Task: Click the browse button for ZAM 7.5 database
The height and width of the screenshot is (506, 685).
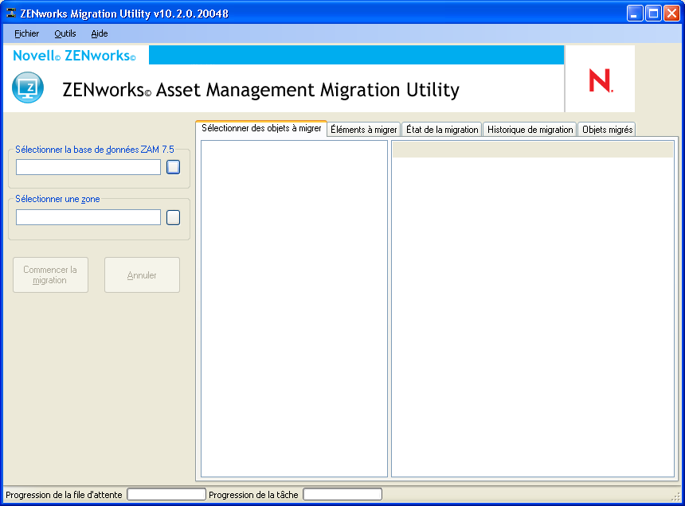Action: coord(173,167)
